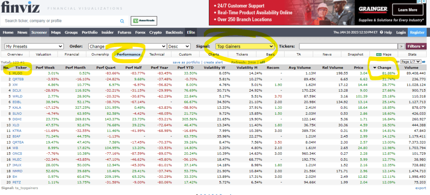Viewport: 430px width, 195px height.
Task: Click the Help question mark icon
Action: click(381, 33)
